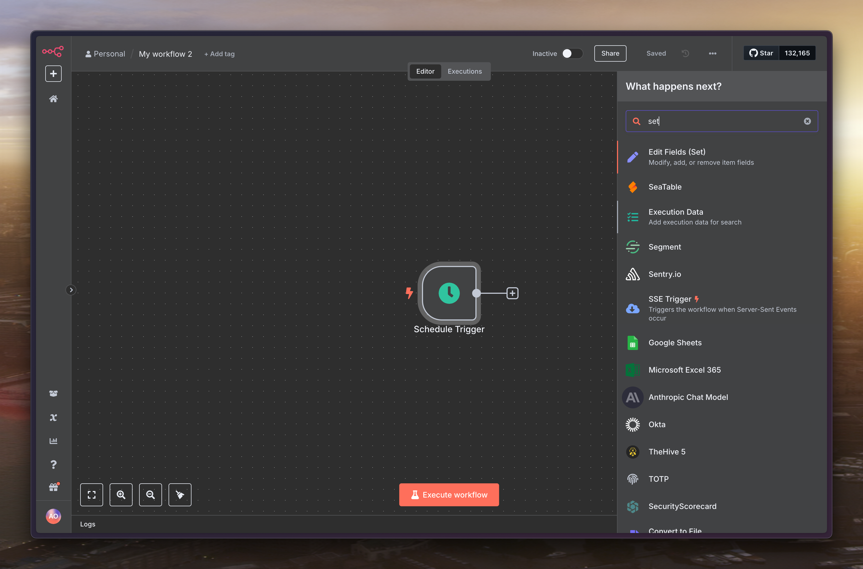Click the zoom to fit icon

91,495
